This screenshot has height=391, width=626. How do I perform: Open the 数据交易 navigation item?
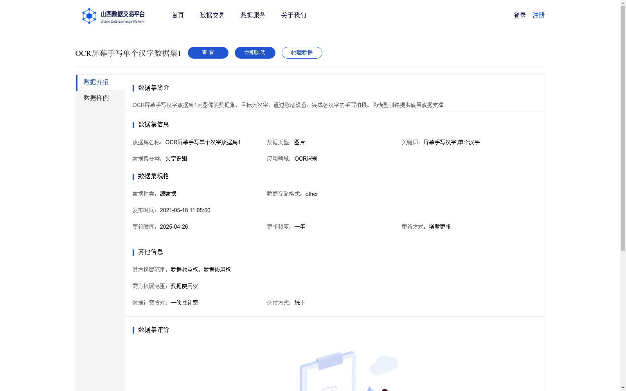coord(212,15)
